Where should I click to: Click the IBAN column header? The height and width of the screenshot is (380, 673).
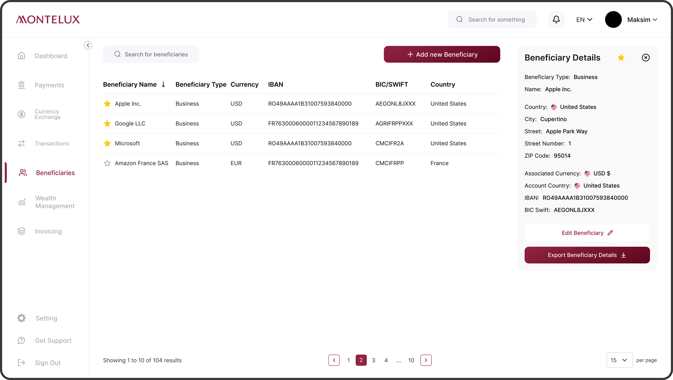coord(276,85)
